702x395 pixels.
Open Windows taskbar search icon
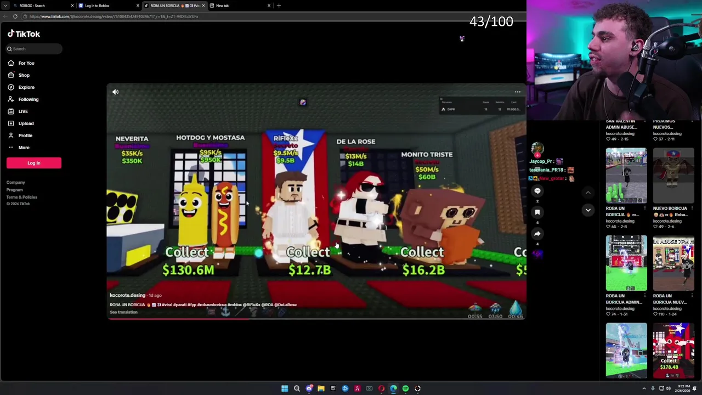(297, 388)
